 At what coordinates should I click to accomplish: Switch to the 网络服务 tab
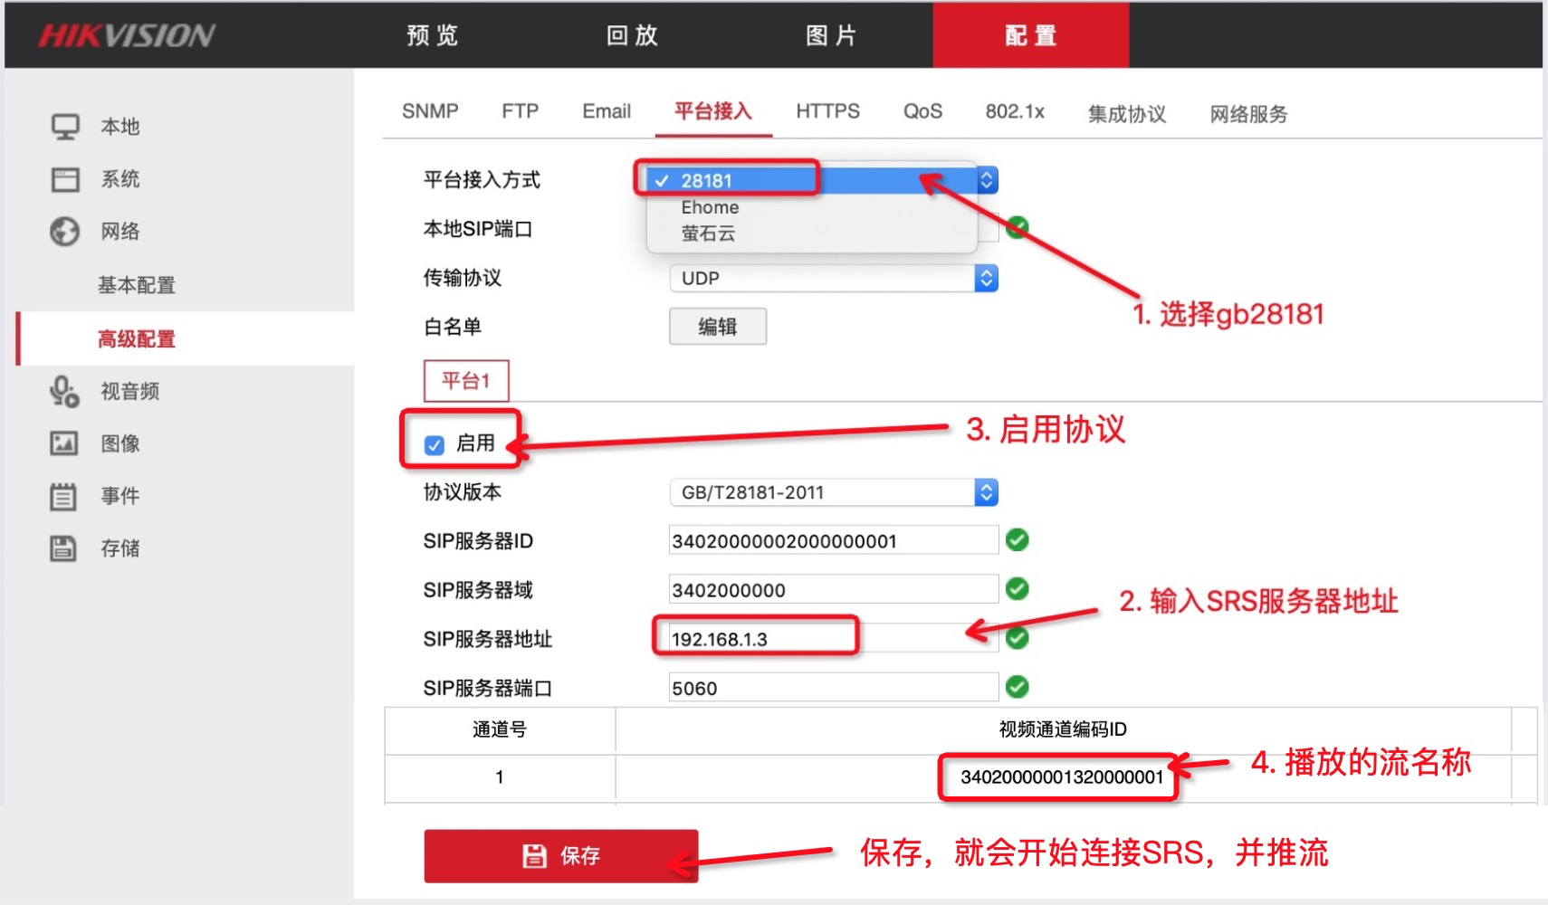click(1249, 114)
